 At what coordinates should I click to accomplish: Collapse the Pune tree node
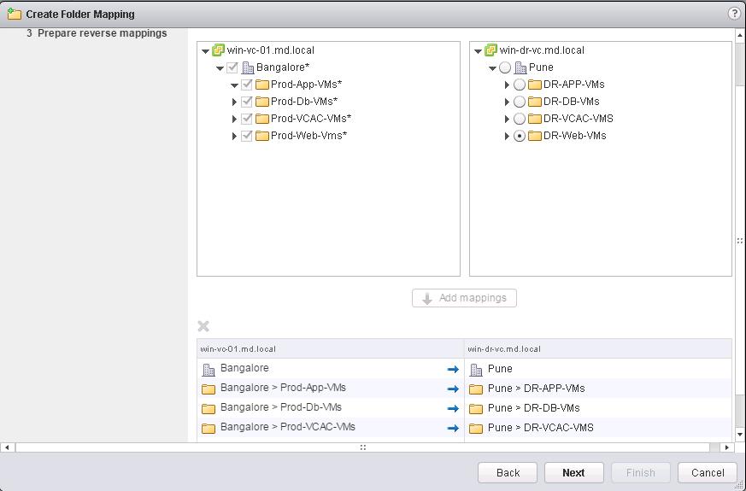point(492,68)
